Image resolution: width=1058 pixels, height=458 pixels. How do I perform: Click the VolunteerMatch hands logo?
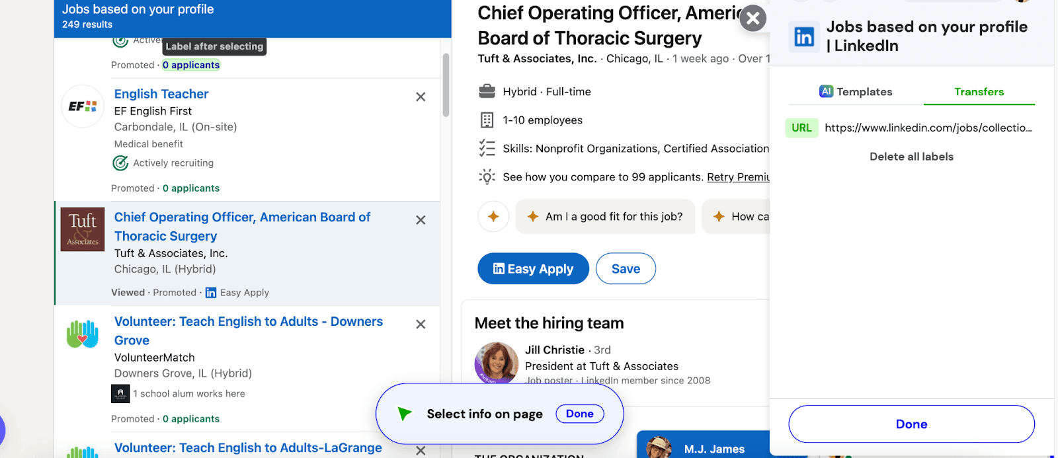tap(83, 334)
